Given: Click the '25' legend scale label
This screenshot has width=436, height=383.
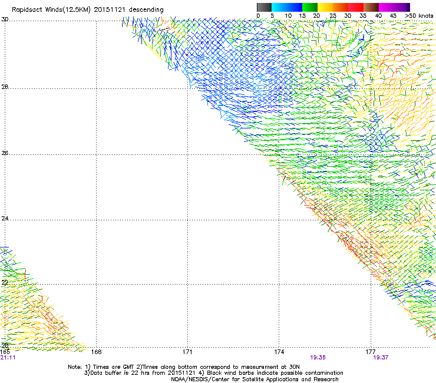Looking at the screenshot, I should [333, 16].
